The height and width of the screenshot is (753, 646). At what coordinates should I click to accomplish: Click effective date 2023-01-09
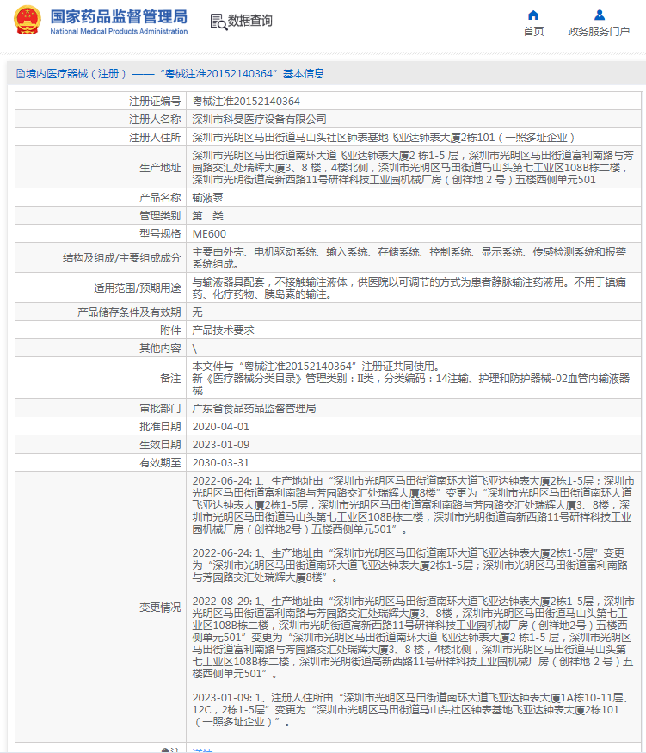point(221,445)
